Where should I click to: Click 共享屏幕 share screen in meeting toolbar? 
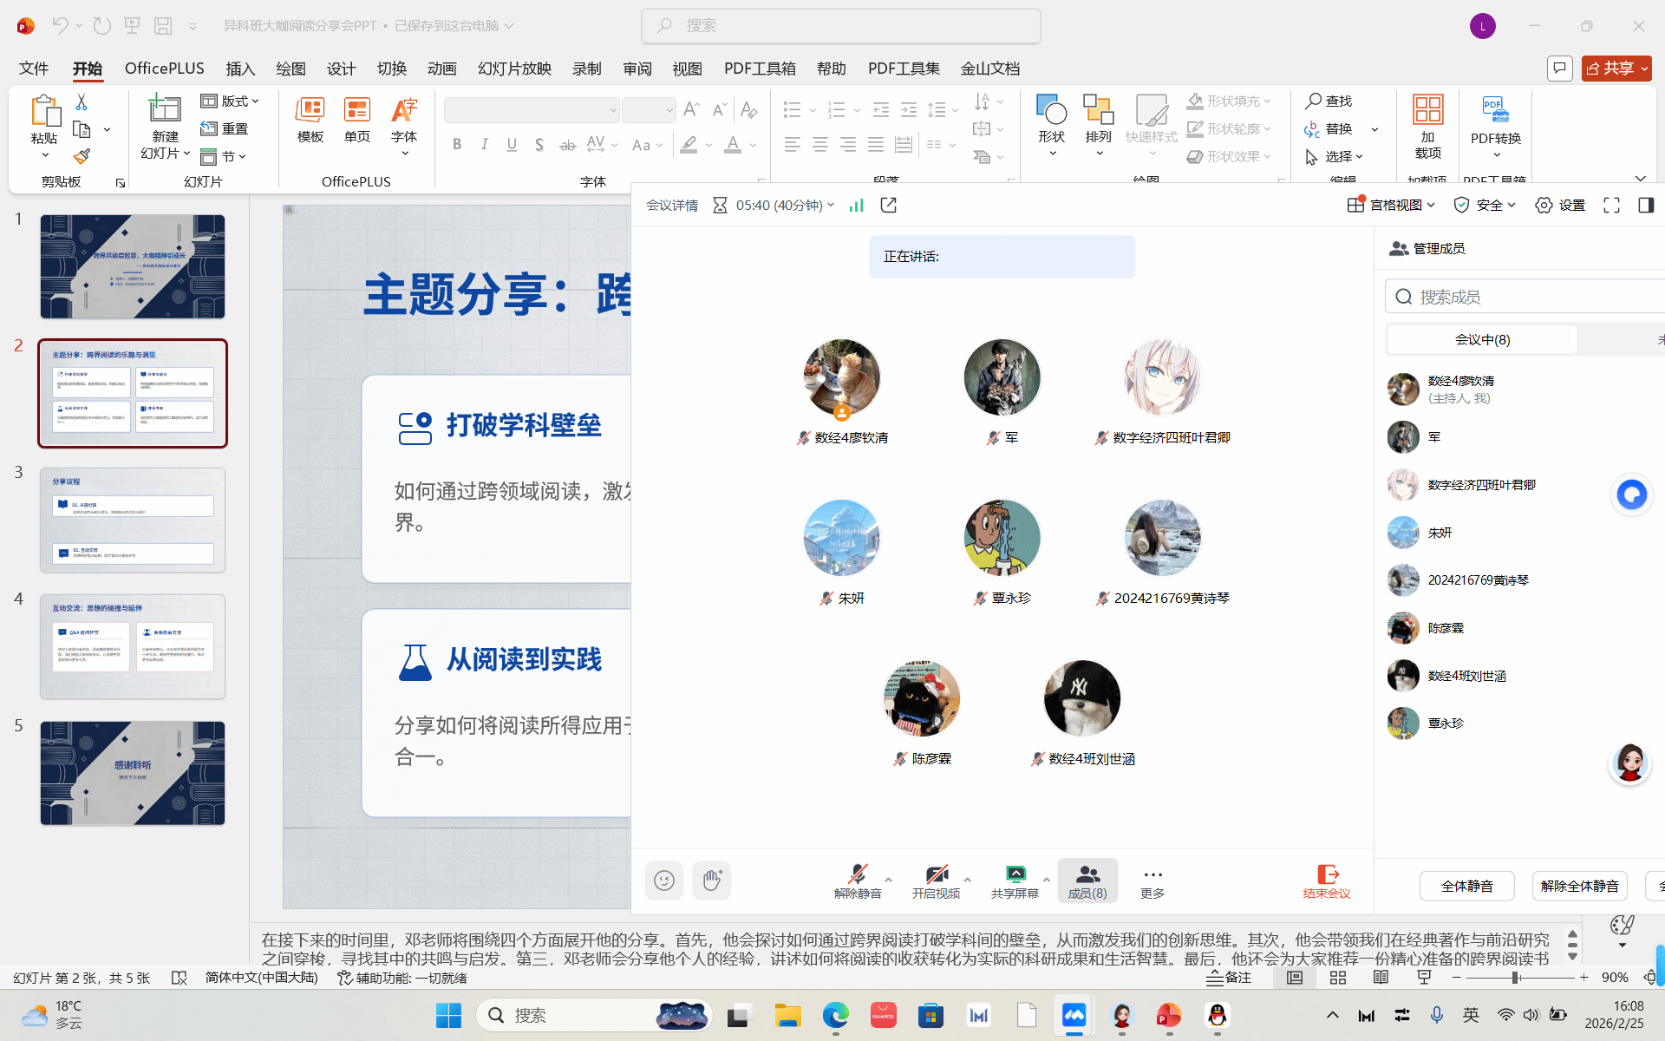pyautogui.click(x=1015, y=881)
